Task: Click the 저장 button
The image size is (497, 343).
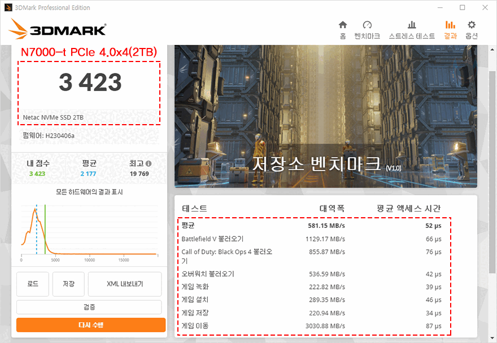Action: coord(68,284)
